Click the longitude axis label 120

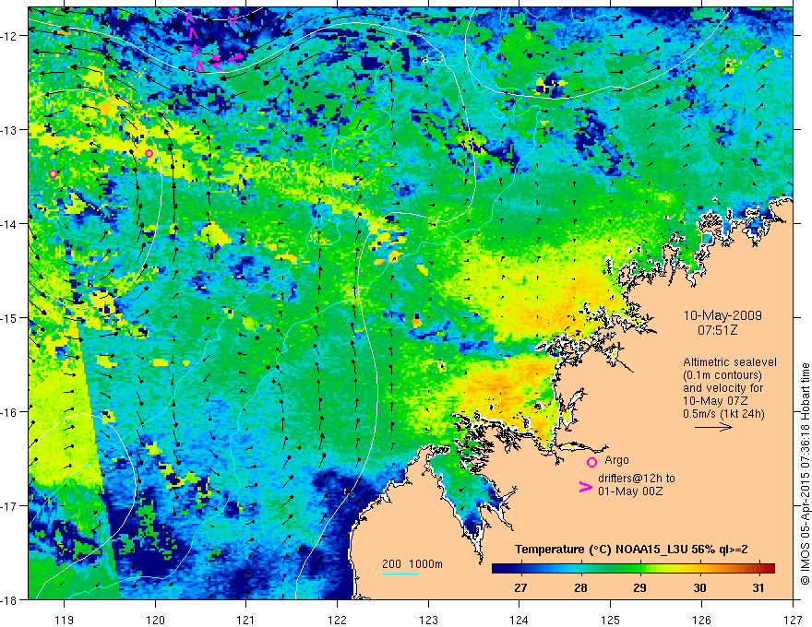pos(155,620)
